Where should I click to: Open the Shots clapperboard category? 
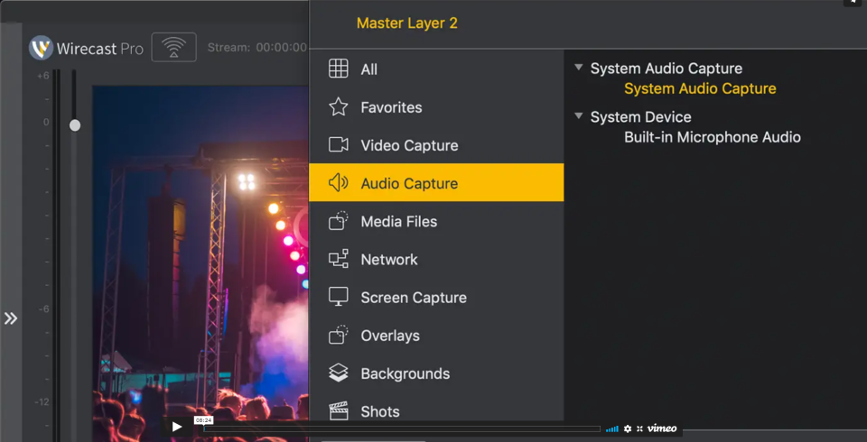click(339, 411)
